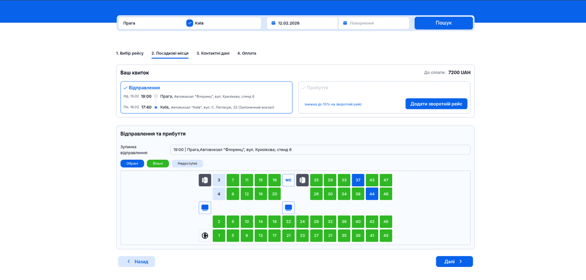Click the driver steering wheel icon
Screen dimensions: 586x280
(x=205, y=236)
